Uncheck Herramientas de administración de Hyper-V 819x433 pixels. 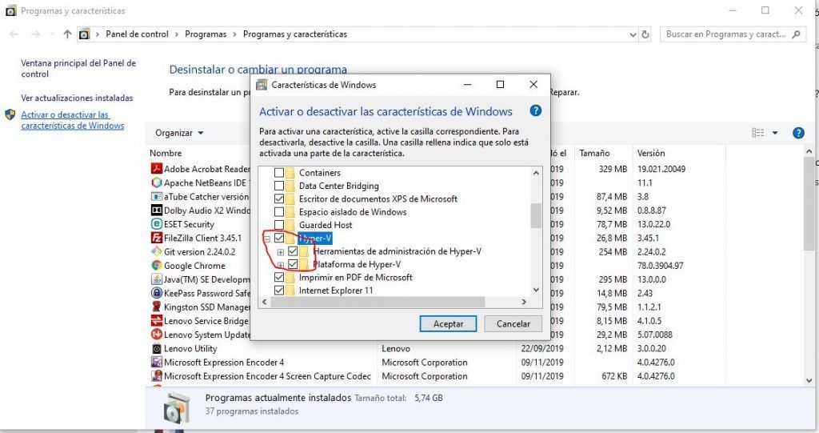click(293, 251)
